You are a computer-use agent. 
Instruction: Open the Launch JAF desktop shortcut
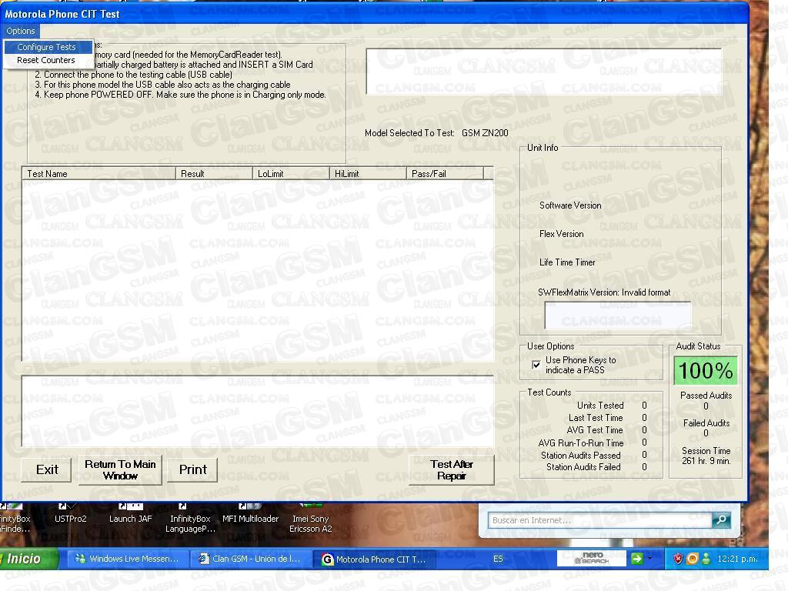pos(130,514)
